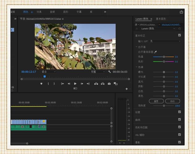Switch to the 音频 workspace tab
The height and width of the screenshot is (154, 195).
click(52, 12)
